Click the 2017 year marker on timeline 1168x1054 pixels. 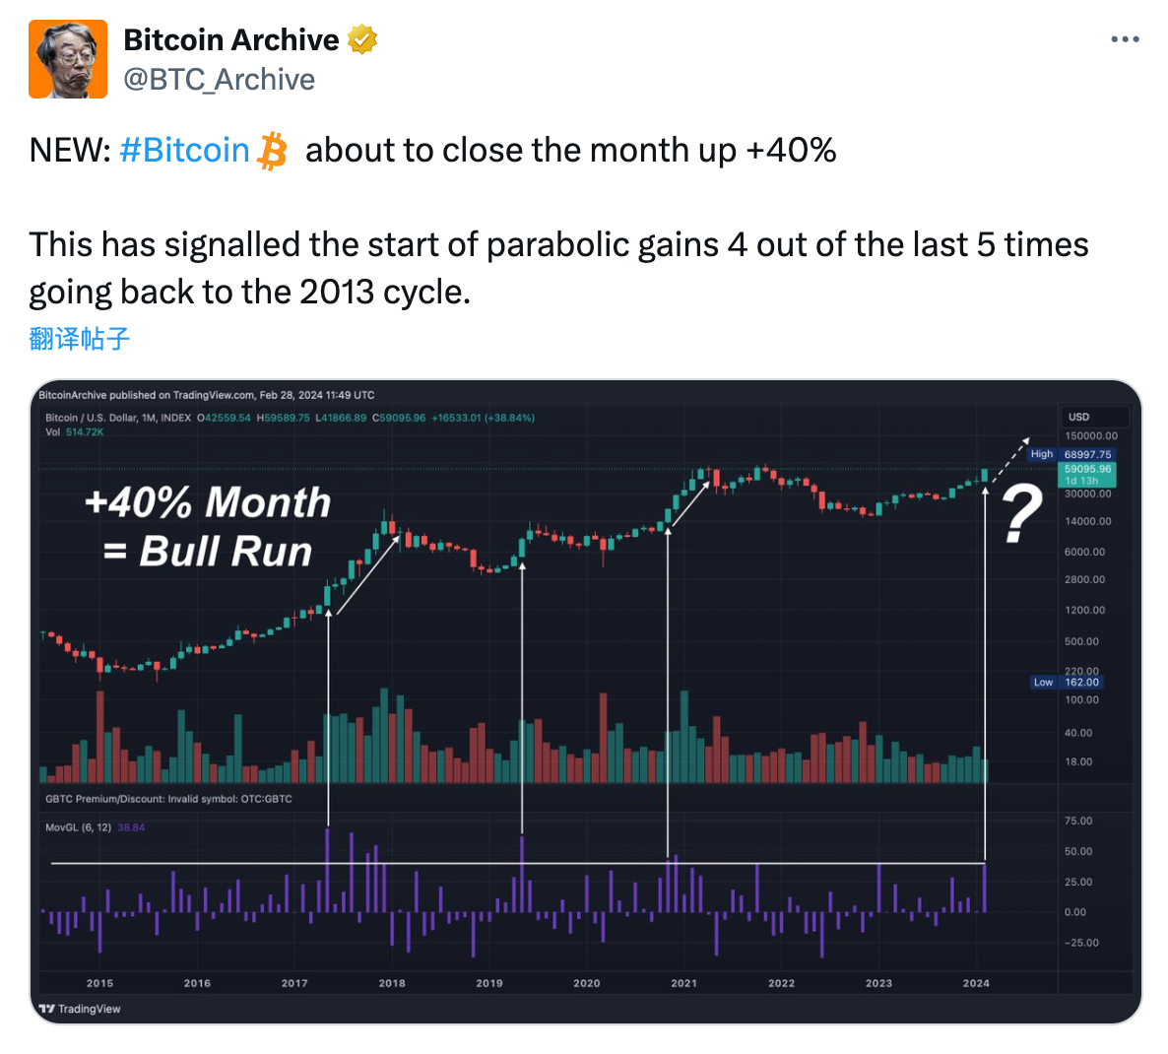294,983
